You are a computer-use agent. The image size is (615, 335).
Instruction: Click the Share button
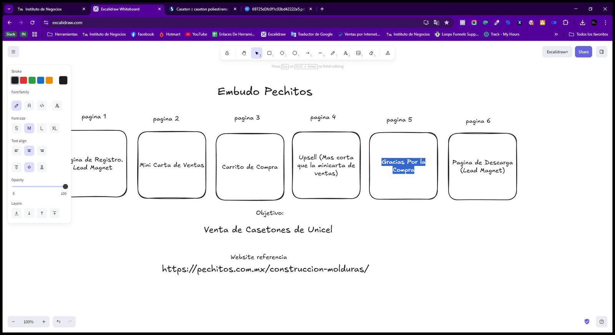(583, 52)
